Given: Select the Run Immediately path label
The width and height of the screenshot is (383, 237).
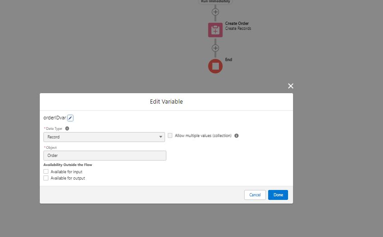Looking at the screenshot, I should pyautogui.click(x=215, y=1).
